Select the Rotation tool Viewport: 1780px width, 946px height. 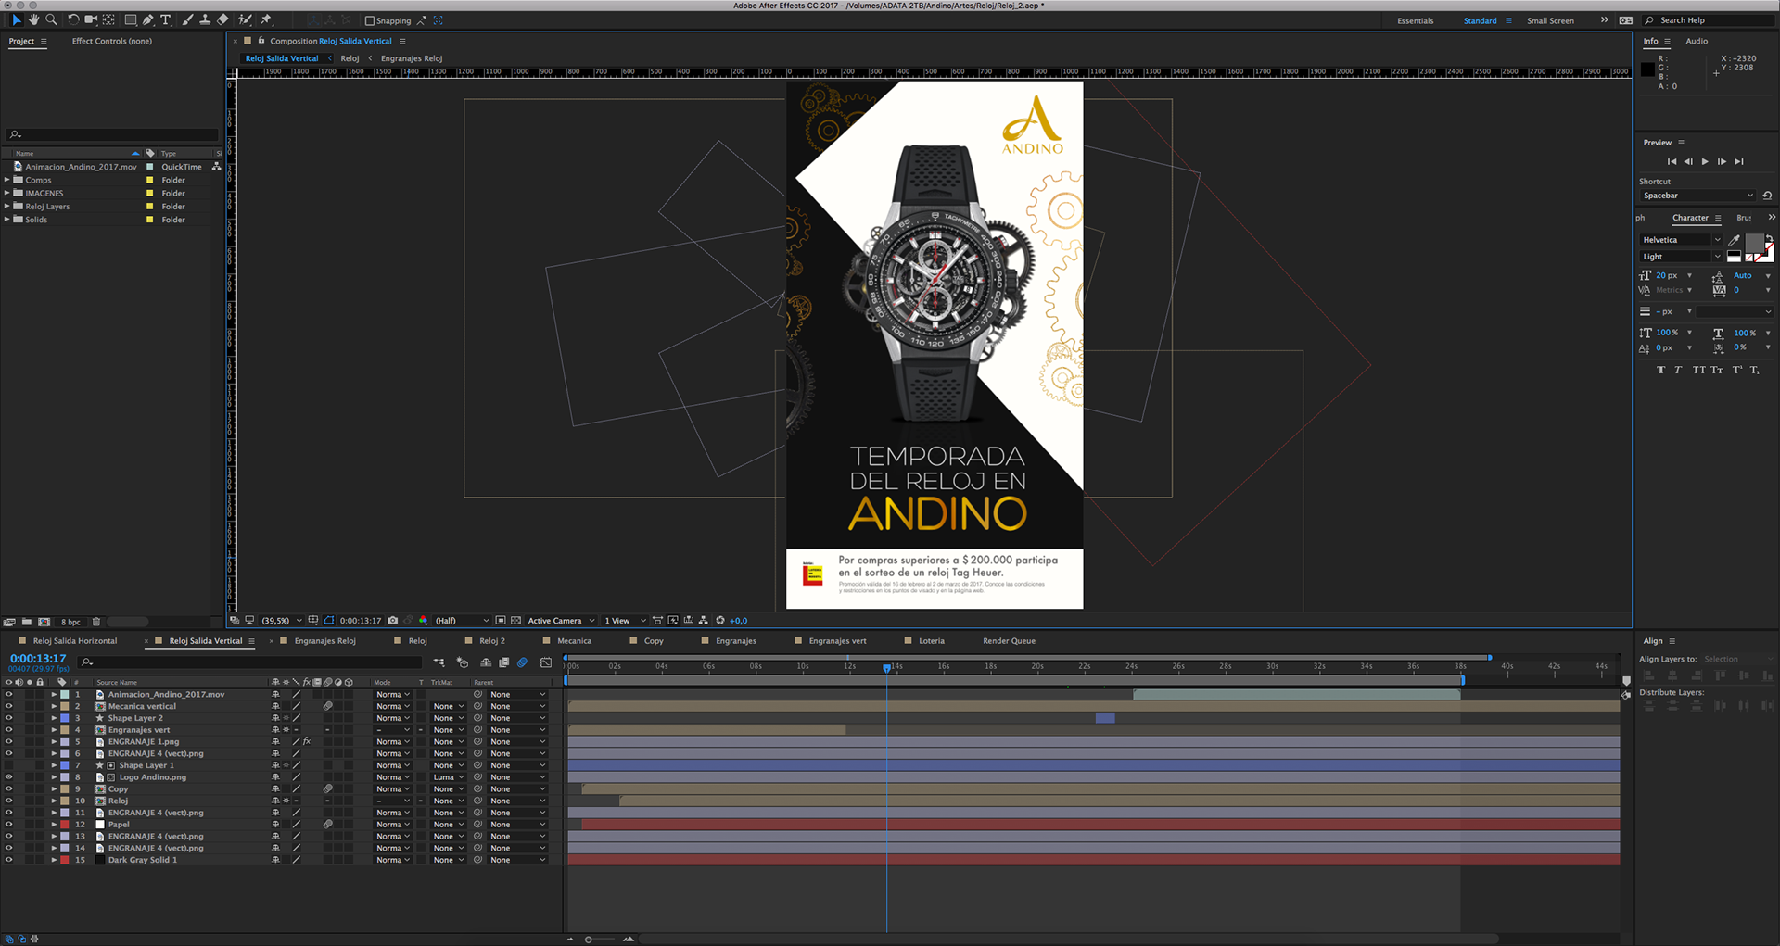[73, 19]
